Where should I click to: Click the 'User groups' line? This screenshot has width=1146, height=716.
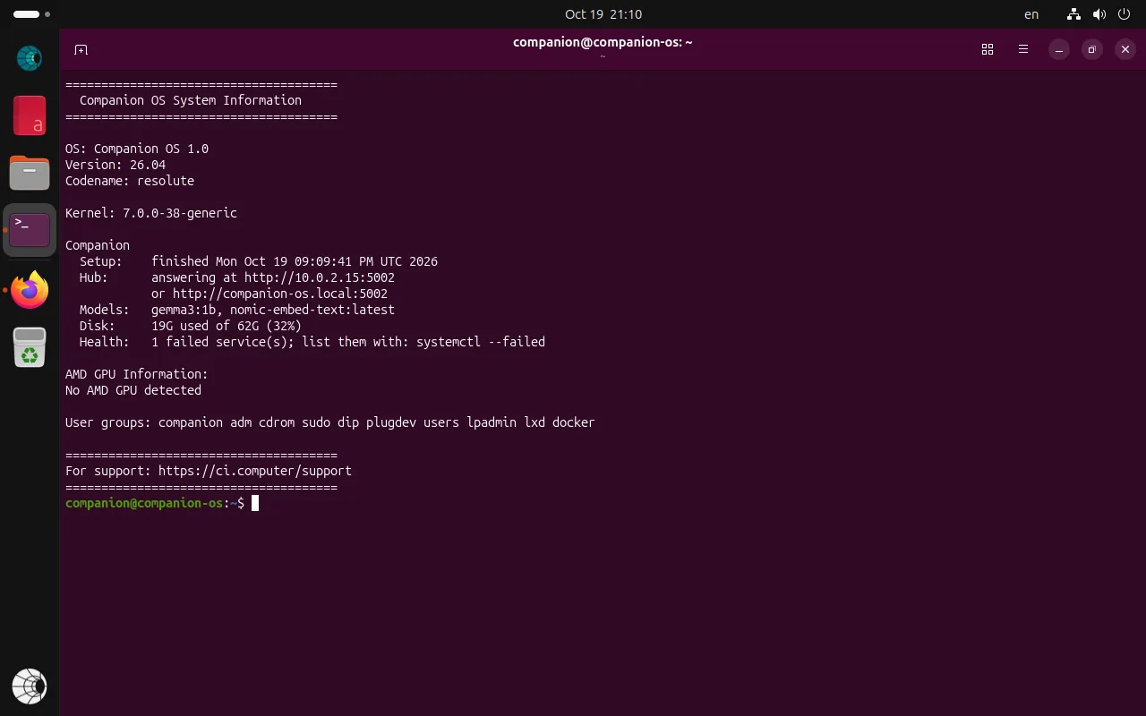pos(330,422)
